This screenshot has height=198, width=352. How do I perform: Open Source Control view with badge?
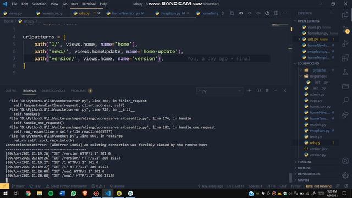[x=345, y=29]
